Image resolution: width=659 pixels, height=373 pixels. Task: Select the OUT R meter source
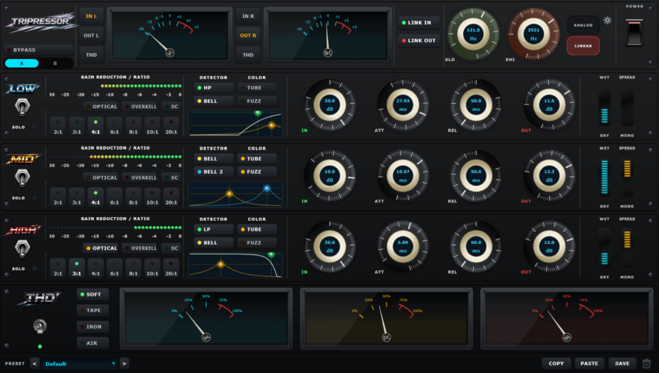pyautogui.click(x=248, y=35)
